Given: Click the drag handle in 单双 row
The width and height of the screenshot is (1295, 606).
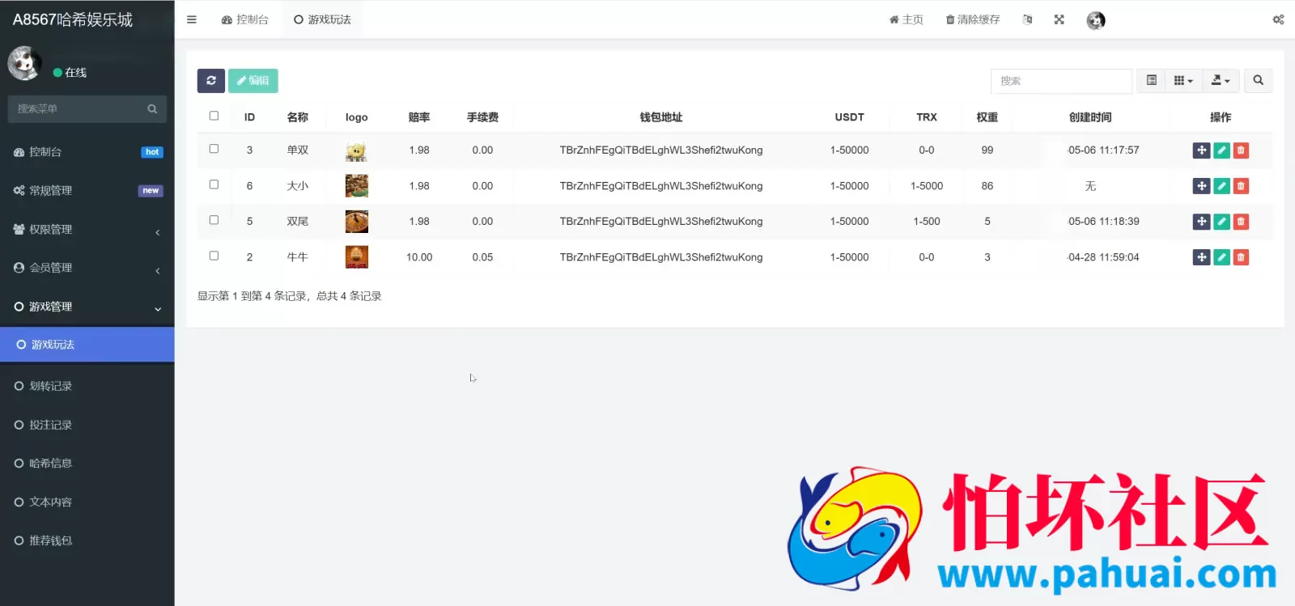Looking at the screenshot, I should (1201, 150).
